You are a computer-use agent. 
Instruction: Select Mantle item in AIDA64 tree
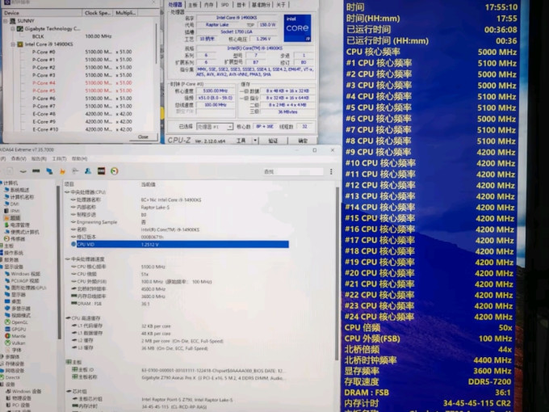coord(15,336)
